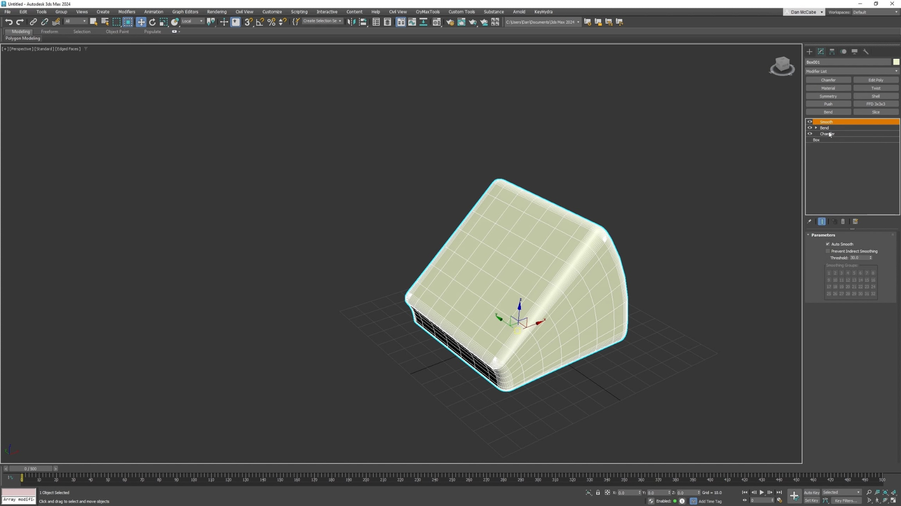
Task: Hide the Smooth modifier eye icon
Action: pyautogui.click(x=809, y=122)
